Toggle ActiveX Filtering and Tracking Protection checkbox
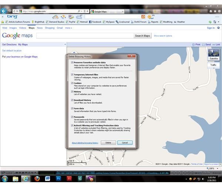 point(72,126)
